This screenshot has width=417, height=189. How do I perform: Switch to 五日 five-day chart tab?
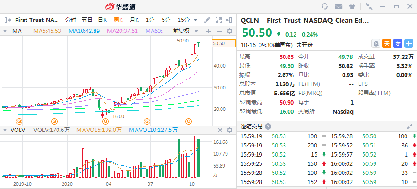(87, 20)
